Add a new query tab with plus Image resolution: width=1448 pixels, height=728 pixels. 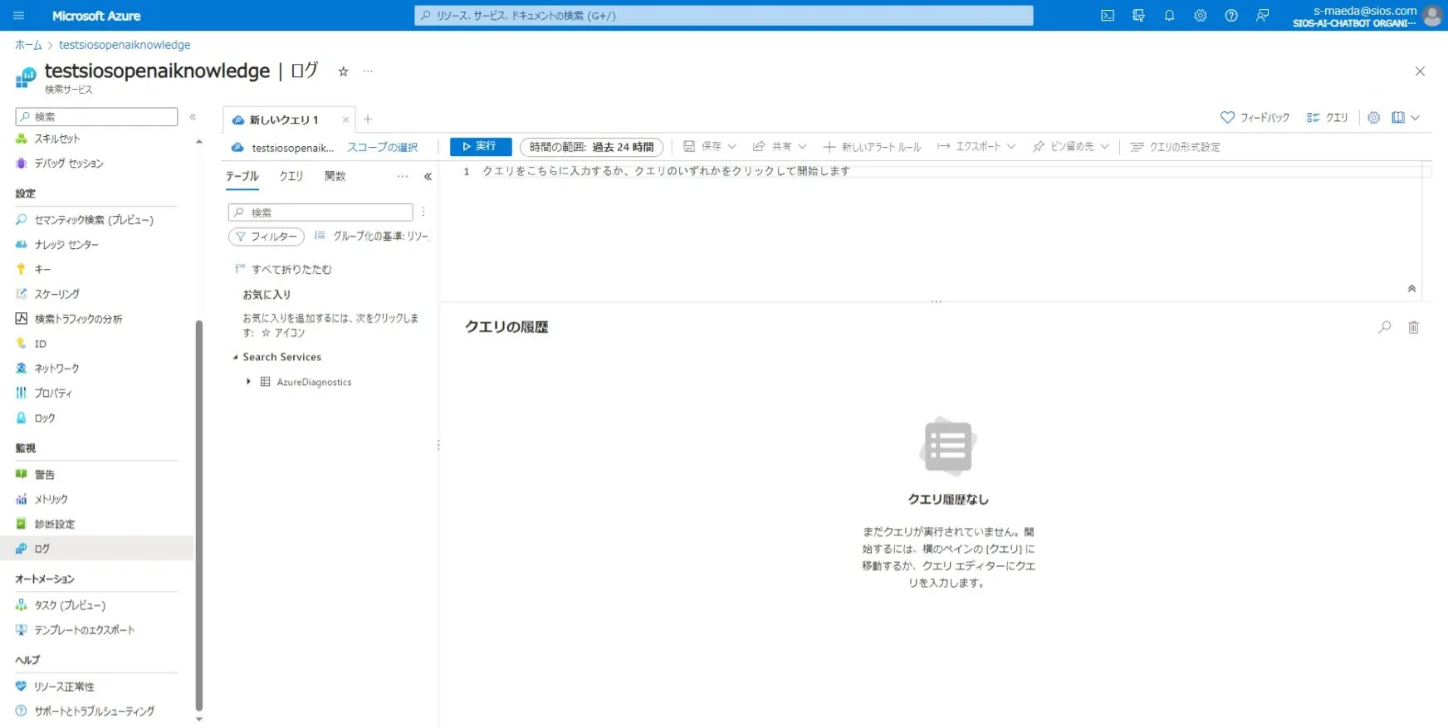pos(368,120)
